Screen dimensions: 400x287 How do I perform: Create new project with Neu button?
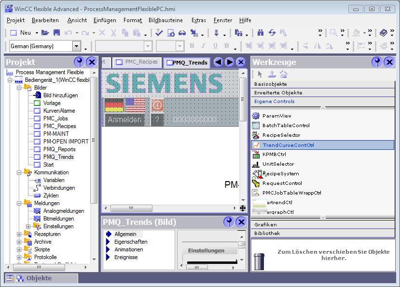pos(21,33)
